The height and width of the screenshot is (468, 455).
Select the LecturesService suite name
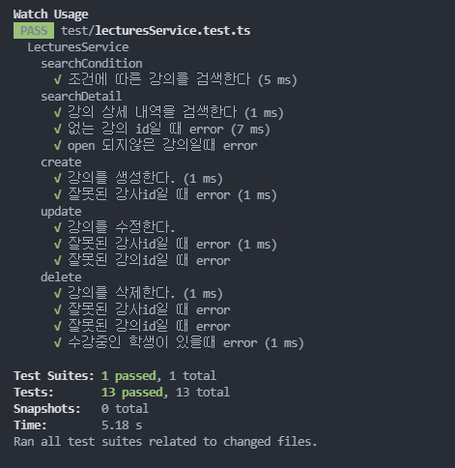click(78, 47)
